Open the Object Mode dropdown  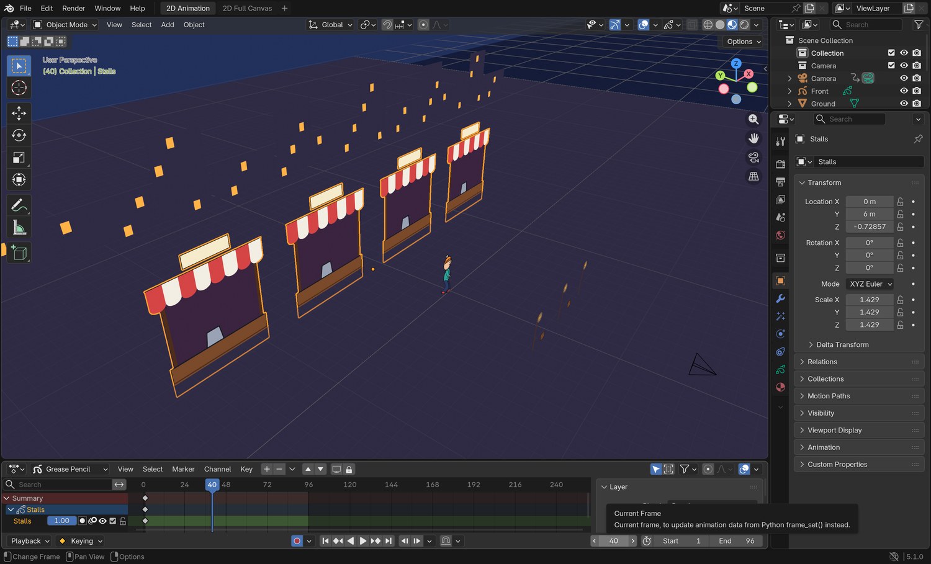(65, 25)
